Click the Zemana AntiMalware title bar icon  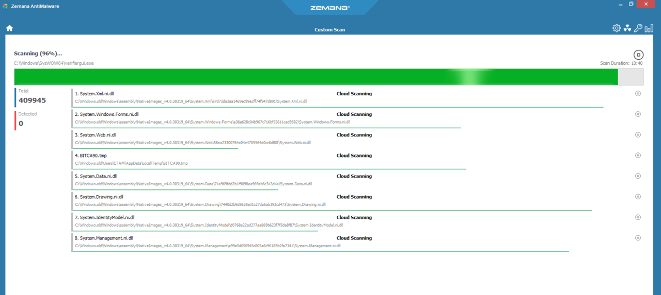tap(5, 6)
